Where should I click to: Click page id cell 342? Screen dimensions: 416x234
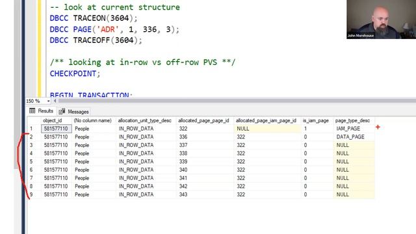tap(205, 187)
